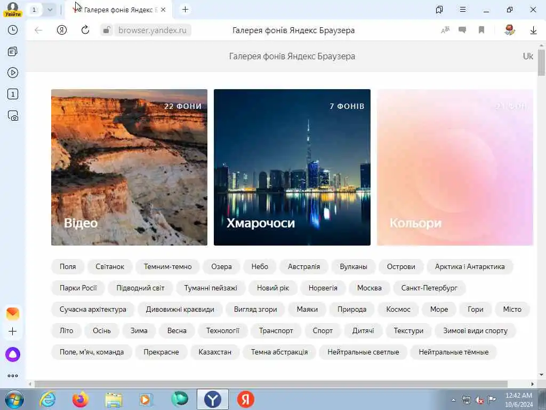This screenshot has height=410, width=546.
Task: Open Сучасна архітектура tag
Action: coord(93,309)
